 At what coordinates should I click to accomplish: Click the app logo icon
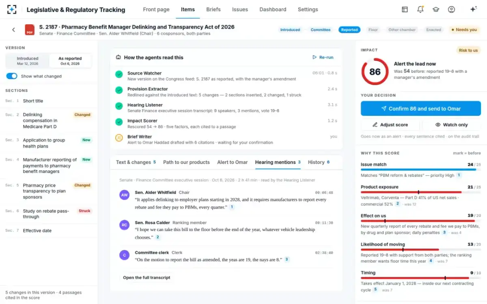click(x=12, y=9)
